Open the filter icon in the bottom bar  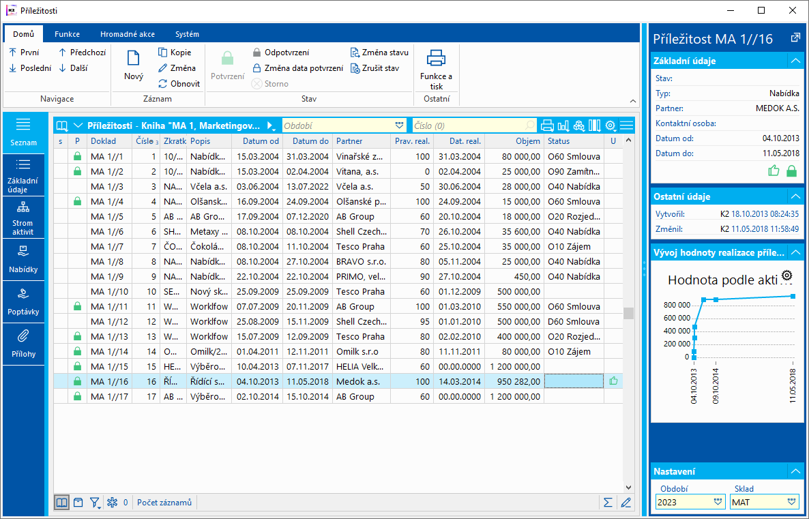(95, 503)
